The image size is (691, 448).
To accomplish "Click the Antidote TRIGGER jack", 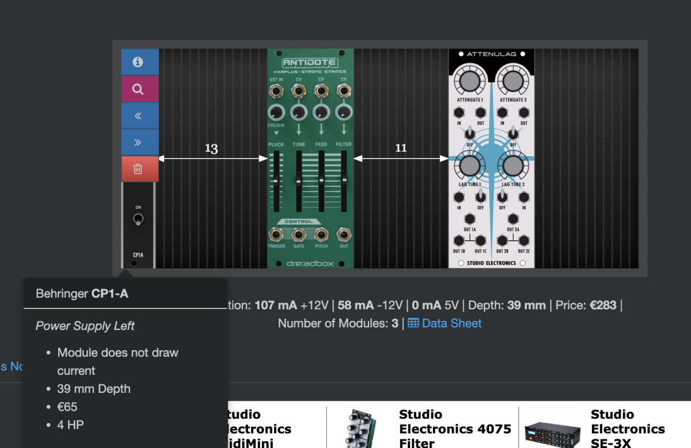I will (276, 234).
